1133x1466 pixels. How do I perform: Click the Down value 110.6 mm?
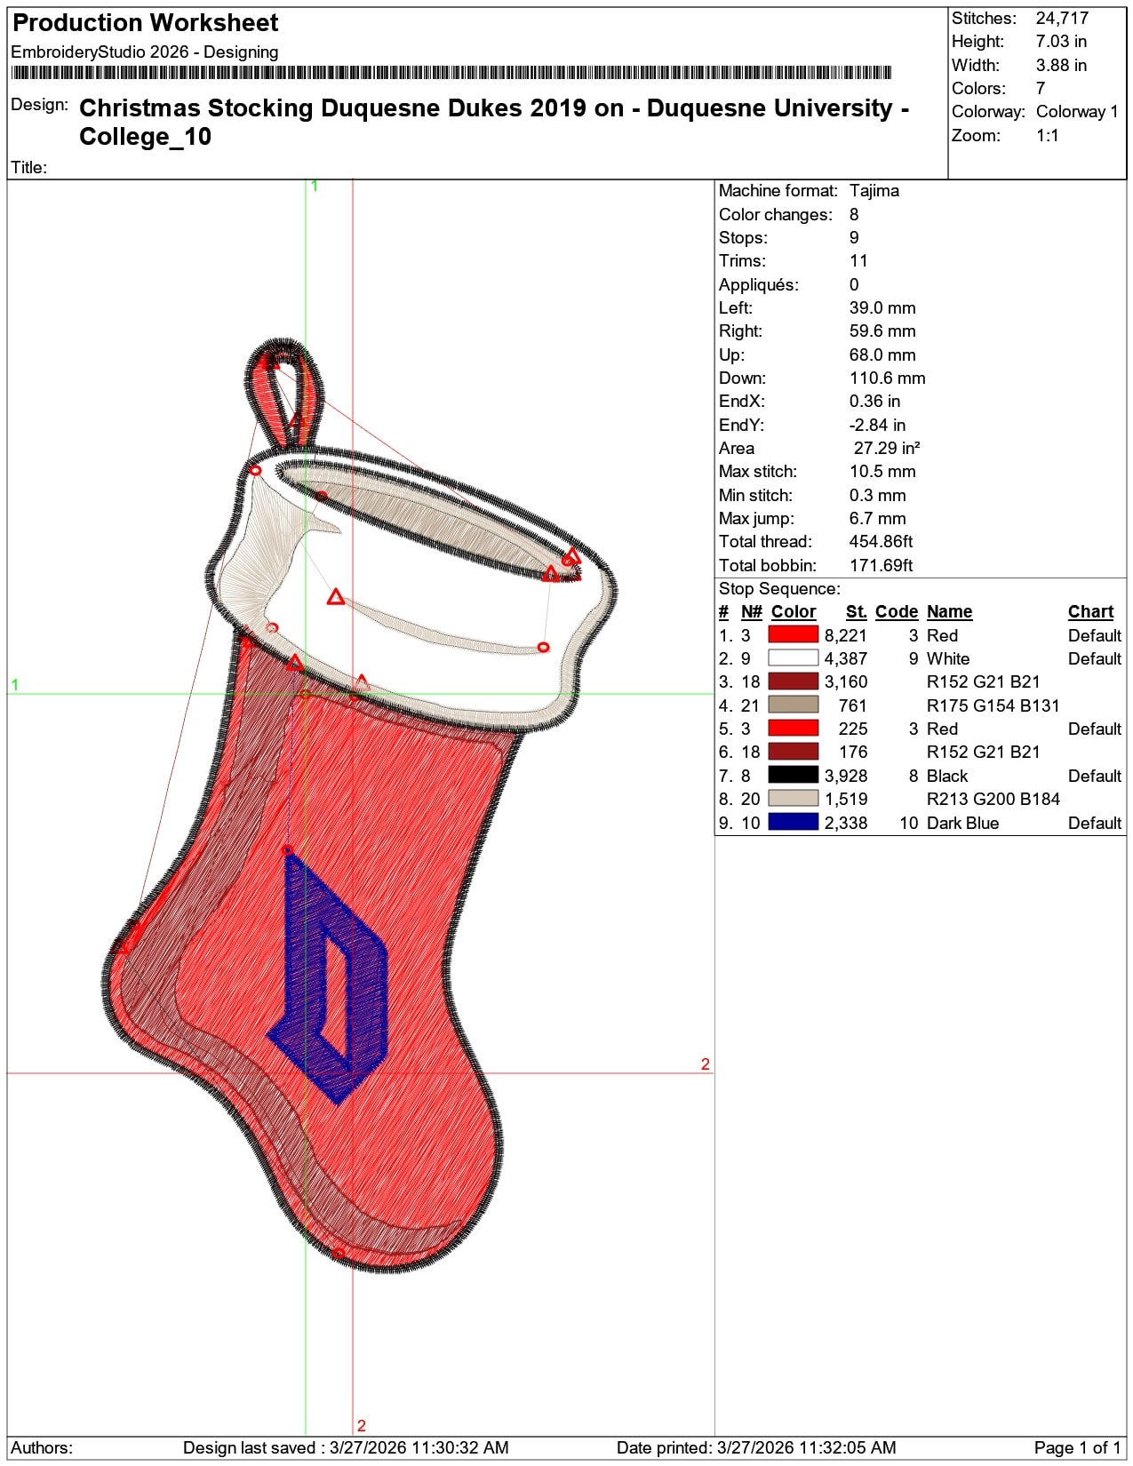coord(887,378)
